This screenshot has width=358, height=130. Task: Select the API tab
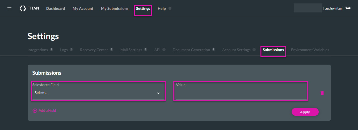click(x=157, y=50)
